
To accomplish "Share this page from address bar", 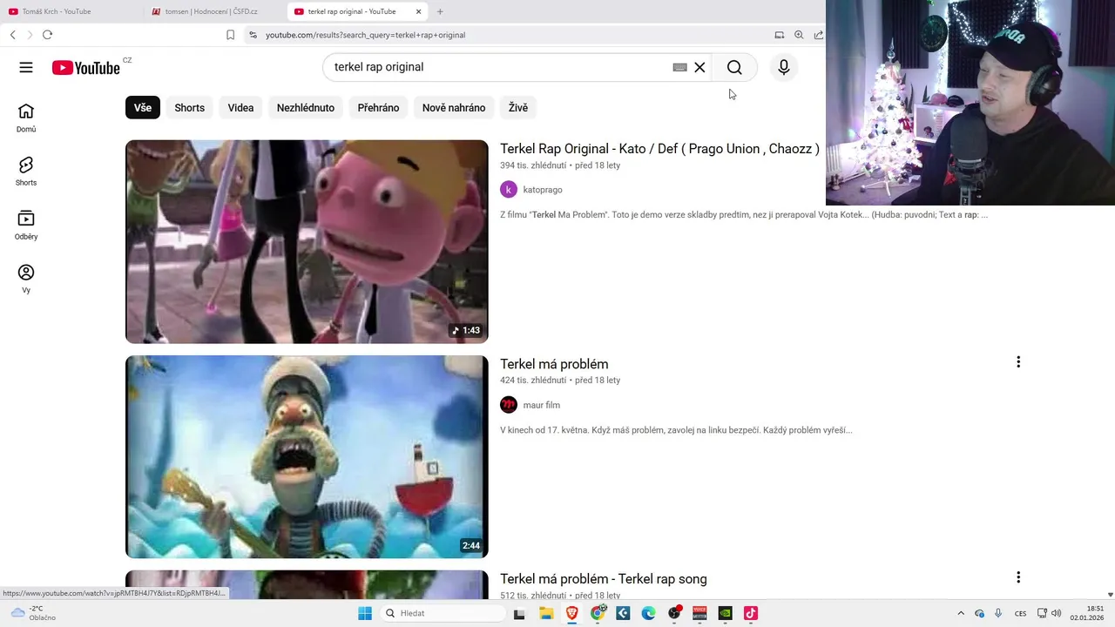I will pos(819,35).
